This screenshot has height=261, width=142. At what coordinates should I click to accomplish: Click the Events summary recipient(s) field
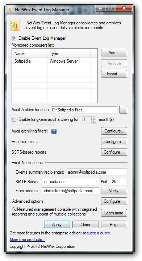tap(97, 172)
